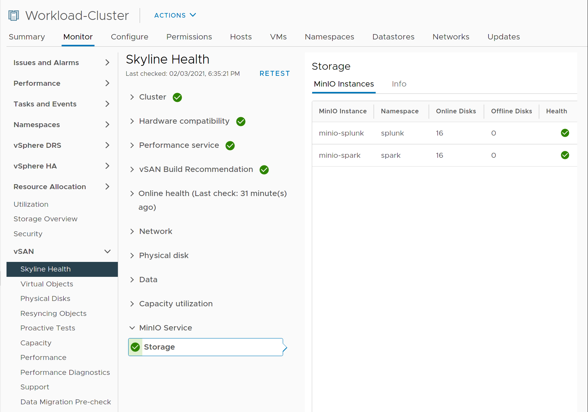Click the health icon for minio-spark instance
Screen dimensions: 588x412
coord(565,155)
